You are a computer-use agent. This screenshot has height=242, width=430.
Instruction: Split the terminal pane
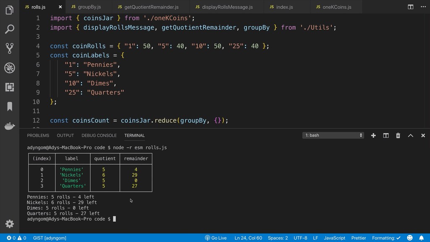coord(386,136)
